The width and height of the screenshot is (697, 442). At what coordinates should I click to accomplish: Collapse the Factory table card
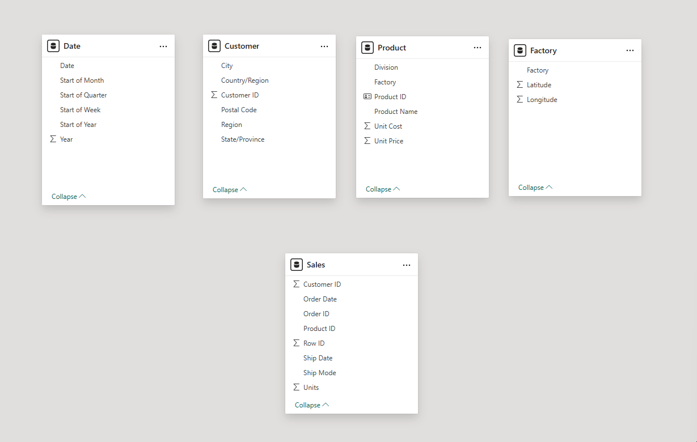coord(535,188)
